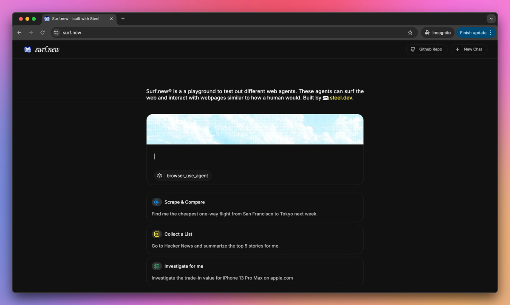Click the Surf.new tab favicon
510x305 pixels.
47,19
